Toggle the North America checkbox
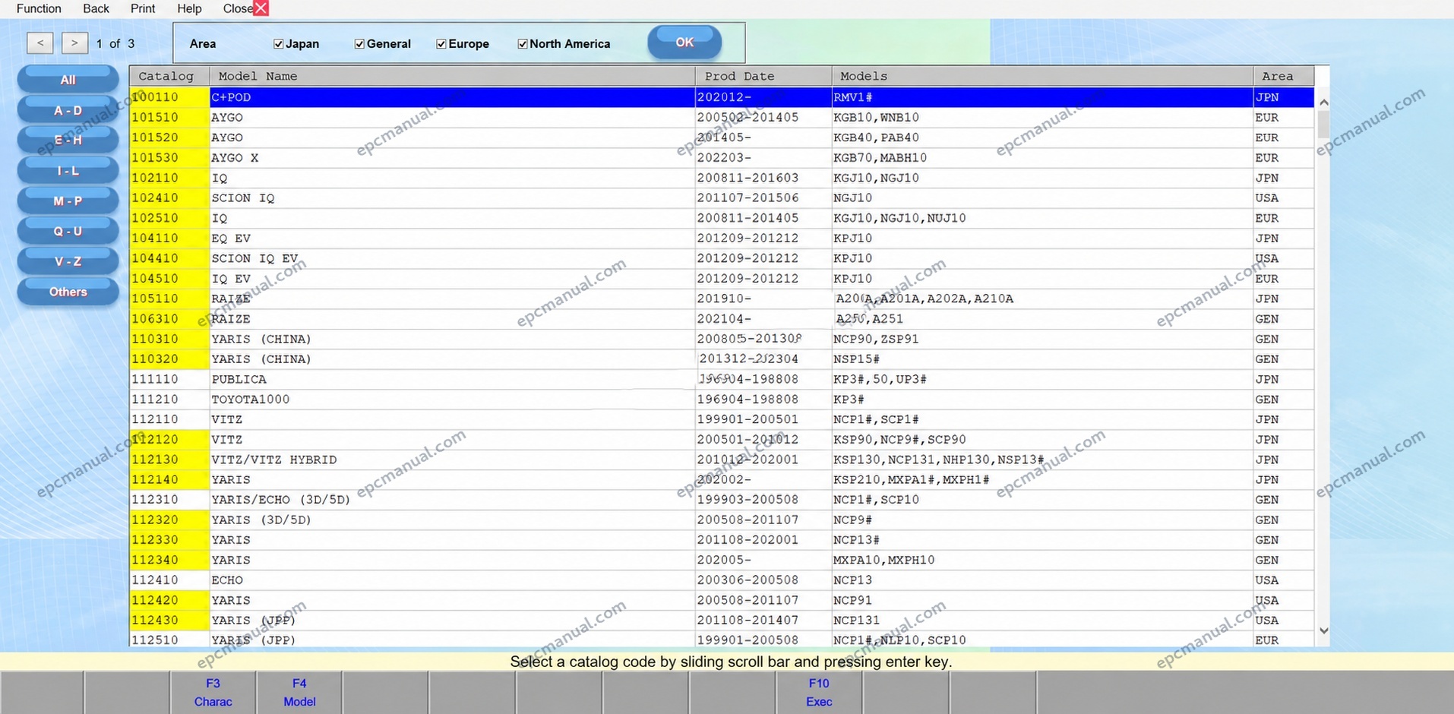 (x=522, y=44)
